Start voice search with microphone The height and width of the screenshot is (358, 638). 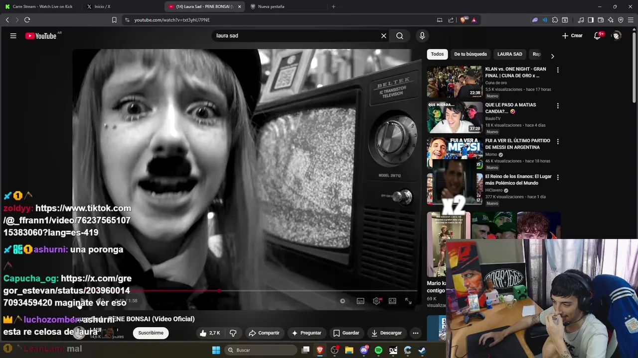pyautogui.click(x=422, y=36)
